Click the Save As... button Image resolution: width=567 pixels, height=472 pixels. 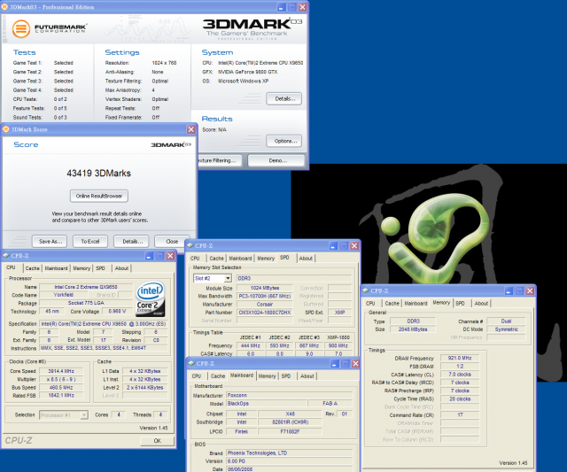pos(50,242)
